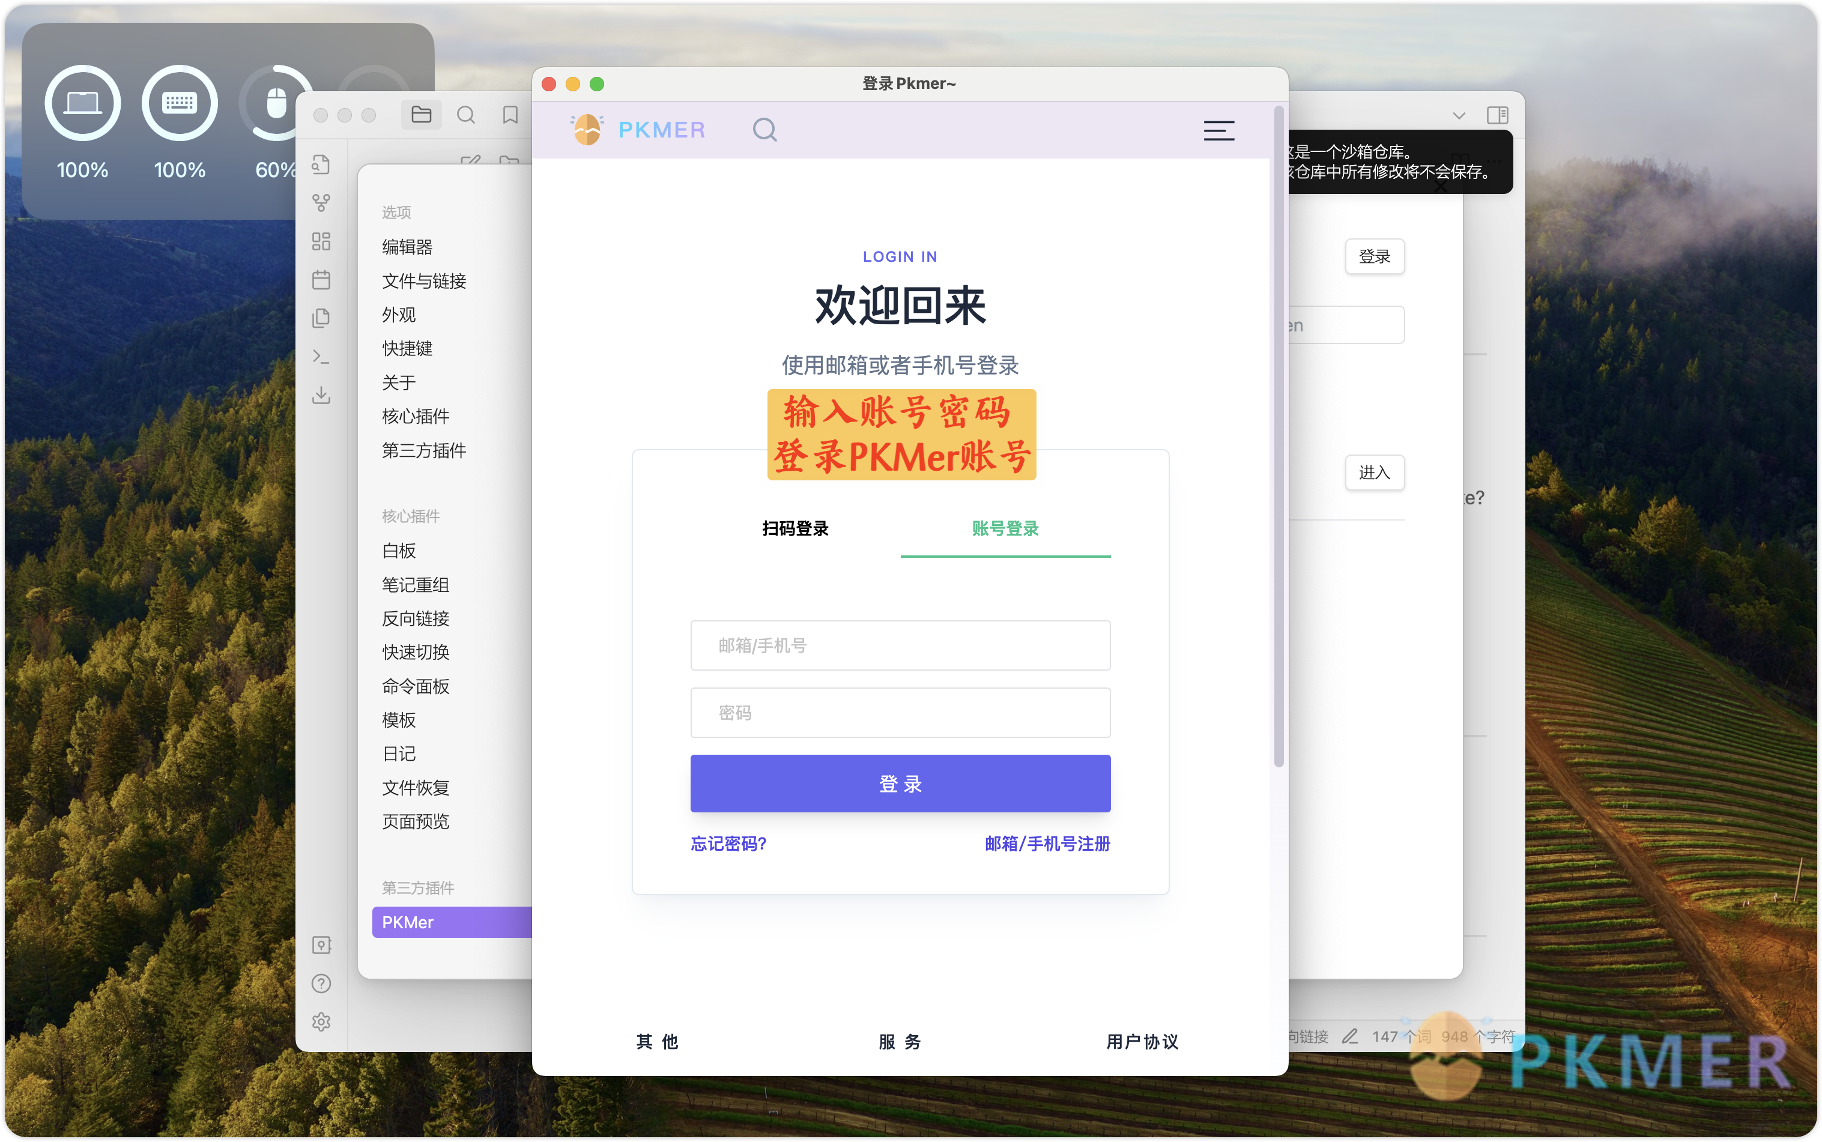Click the PKMER logo in login window
Viewport: 1822px width, 1142px height.
(x=638, y=129)
